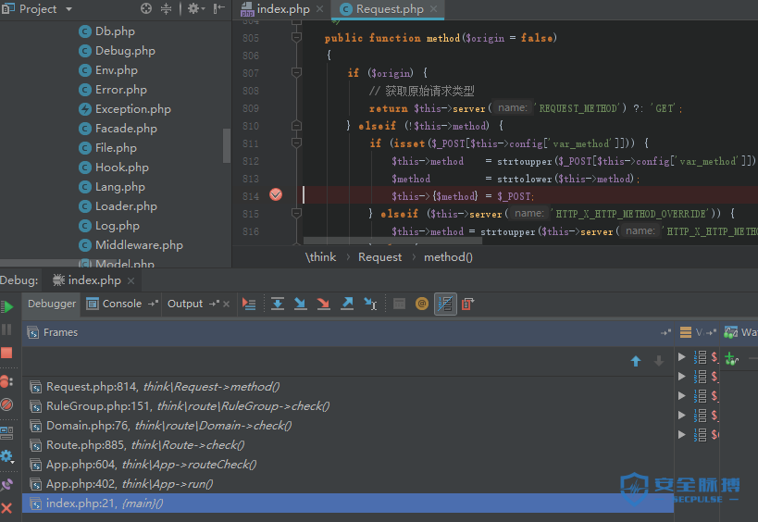
Task: Click the Run to Cursor icon
Action: click(x=370, y=304)
